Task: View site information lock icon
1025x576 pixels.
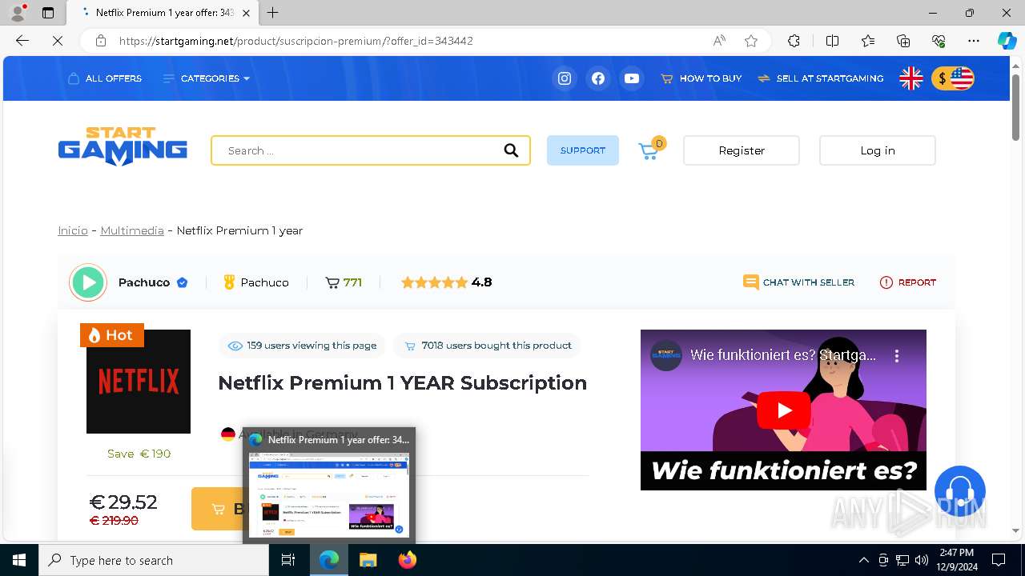Action: pyautogui.click(x=100, y=41)
